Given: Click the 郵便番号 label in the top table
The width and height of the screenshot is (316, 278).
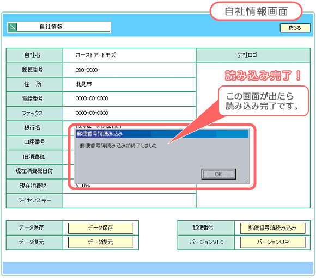Looking at the screenshot, I should click(x=34, y=70).
